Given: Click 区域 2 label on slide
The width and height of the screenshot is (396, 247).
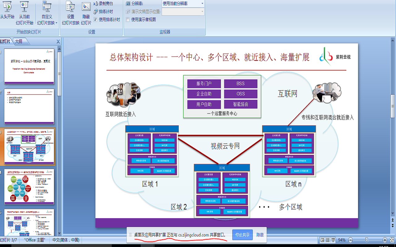Looking at the screenshot, I should coord(179,207).
